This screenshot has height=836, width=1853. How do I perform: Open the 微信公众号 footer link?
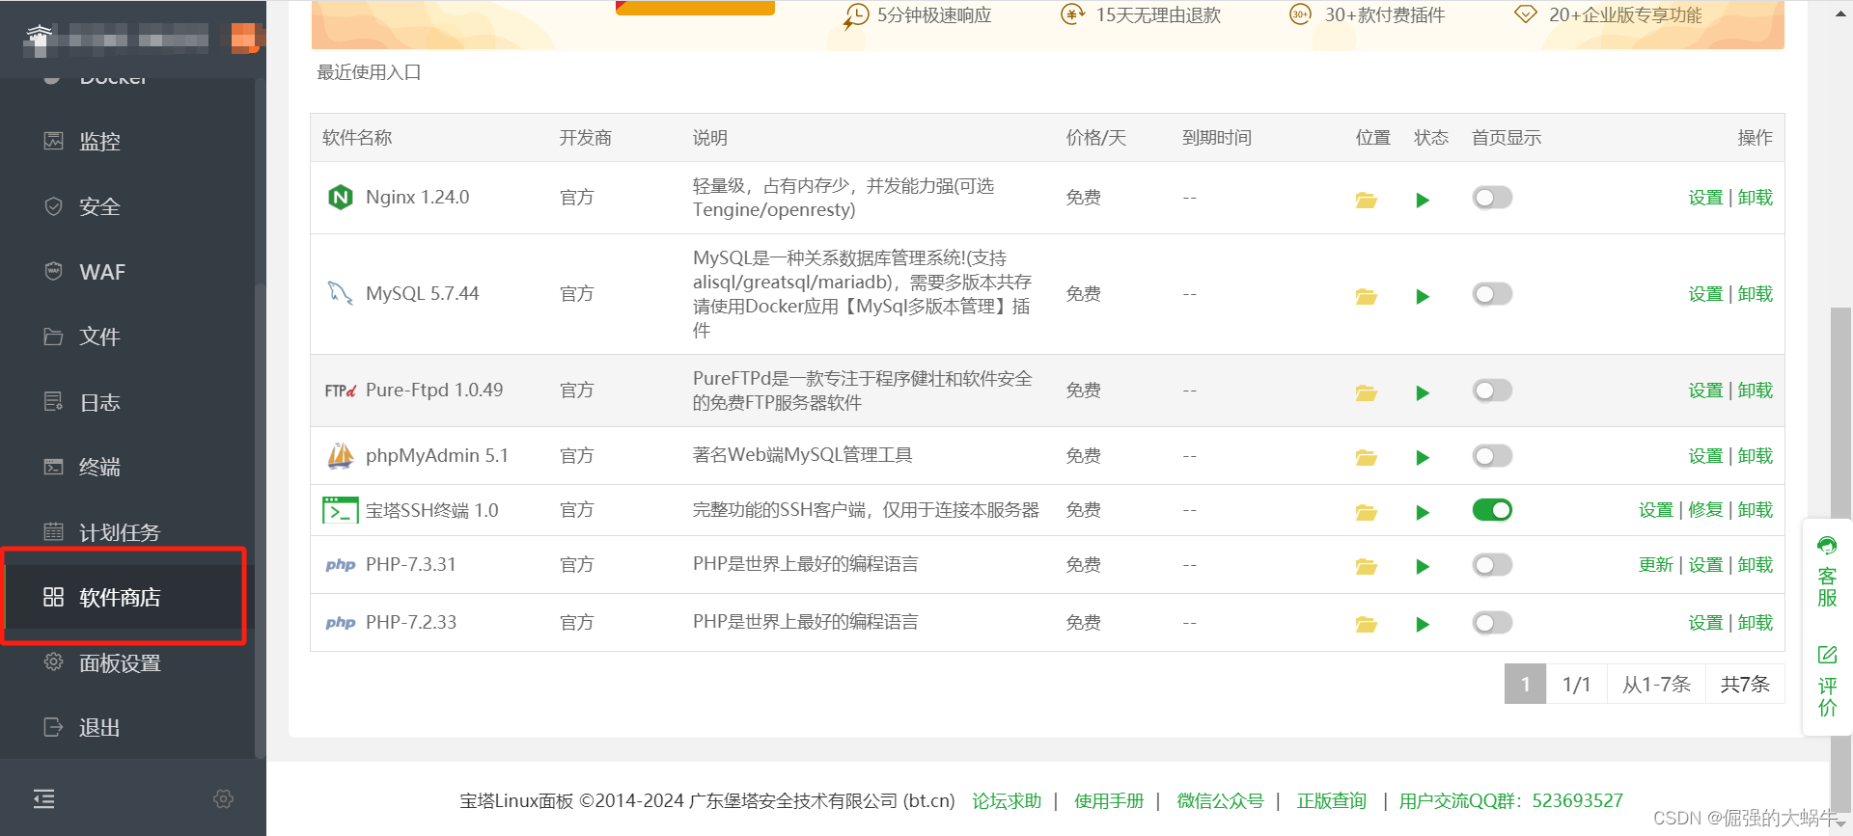coord(1220,801)
